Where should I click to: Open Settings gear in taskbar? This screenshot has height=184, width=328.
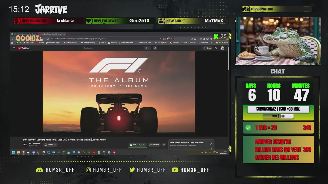point(109,152)
